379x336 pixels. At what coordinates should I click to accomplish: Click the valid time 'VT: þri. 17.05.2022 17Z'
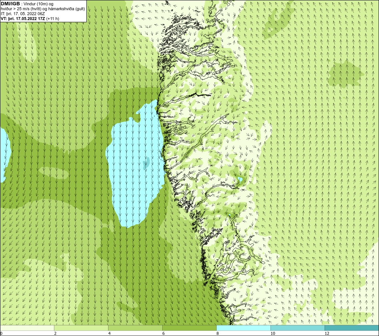pos(23,19)
